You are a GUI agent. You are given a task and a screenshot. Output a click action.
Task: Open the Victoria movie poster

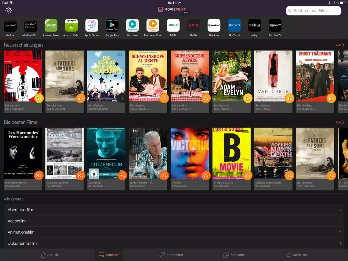190,153
